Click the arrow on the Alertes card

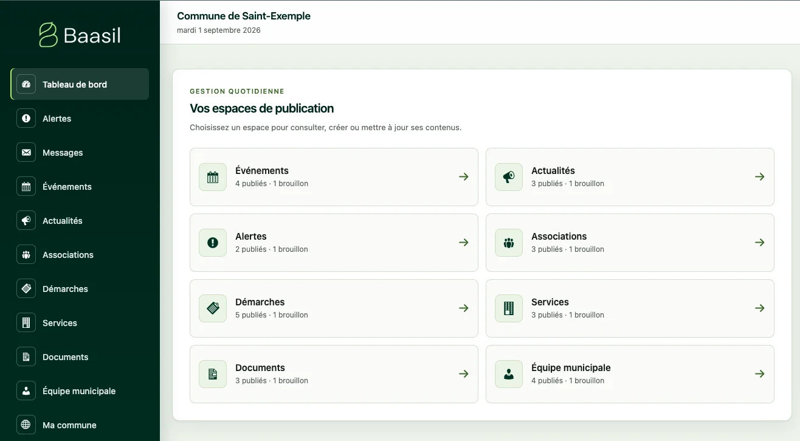coord(464,243)
